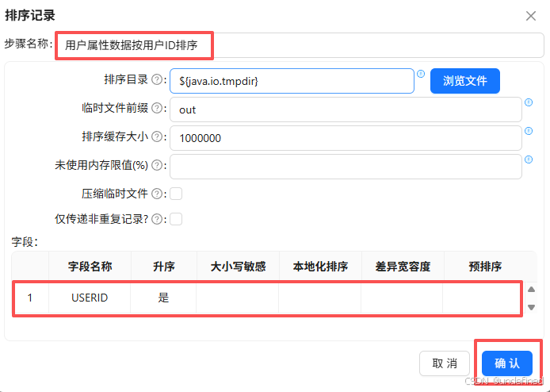The image size is (550, 392).
Task: Click the variable icon right of 未使用内存限值 field
Action: point(529,159)
